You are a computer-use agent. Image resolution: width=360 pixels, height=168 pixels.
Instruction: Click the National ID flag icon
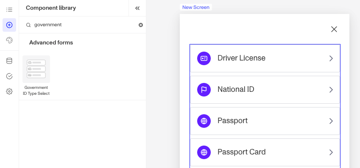(x=204, y=90)
